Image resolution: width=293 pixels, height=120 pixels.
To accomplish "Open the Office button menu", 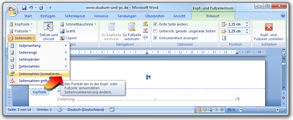I will pos(13,11).
